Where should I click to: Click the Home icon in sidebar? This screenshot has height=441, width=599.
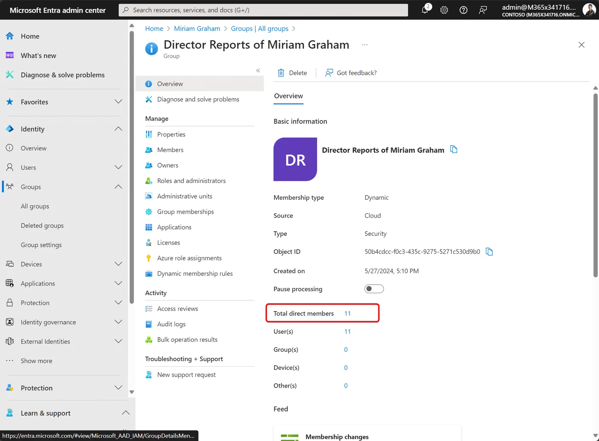(x=10, y=36)
